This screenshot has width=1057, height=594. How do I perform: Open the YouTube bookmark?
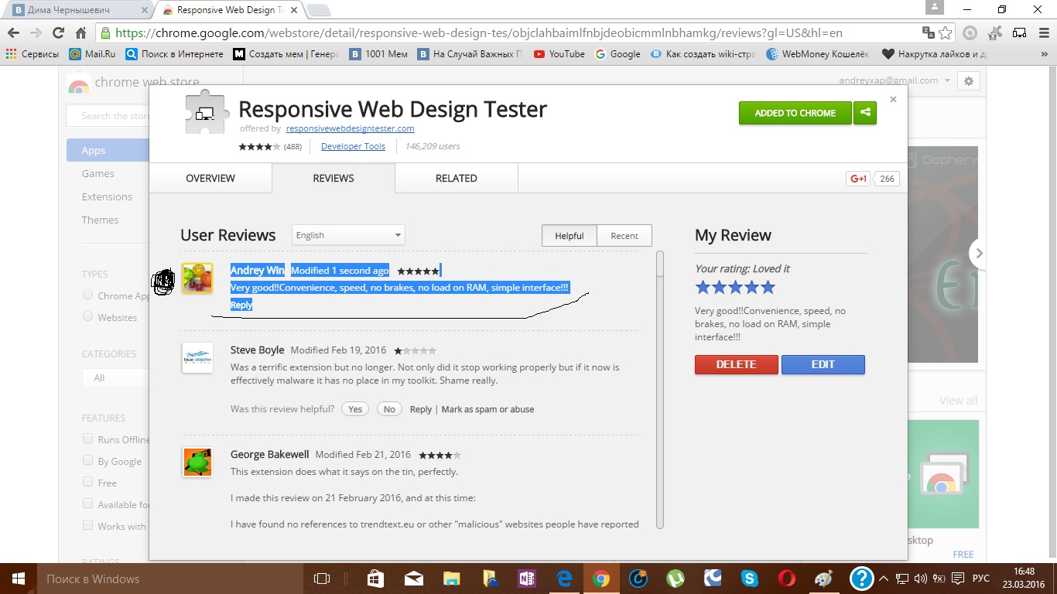[x=559, y=54]
